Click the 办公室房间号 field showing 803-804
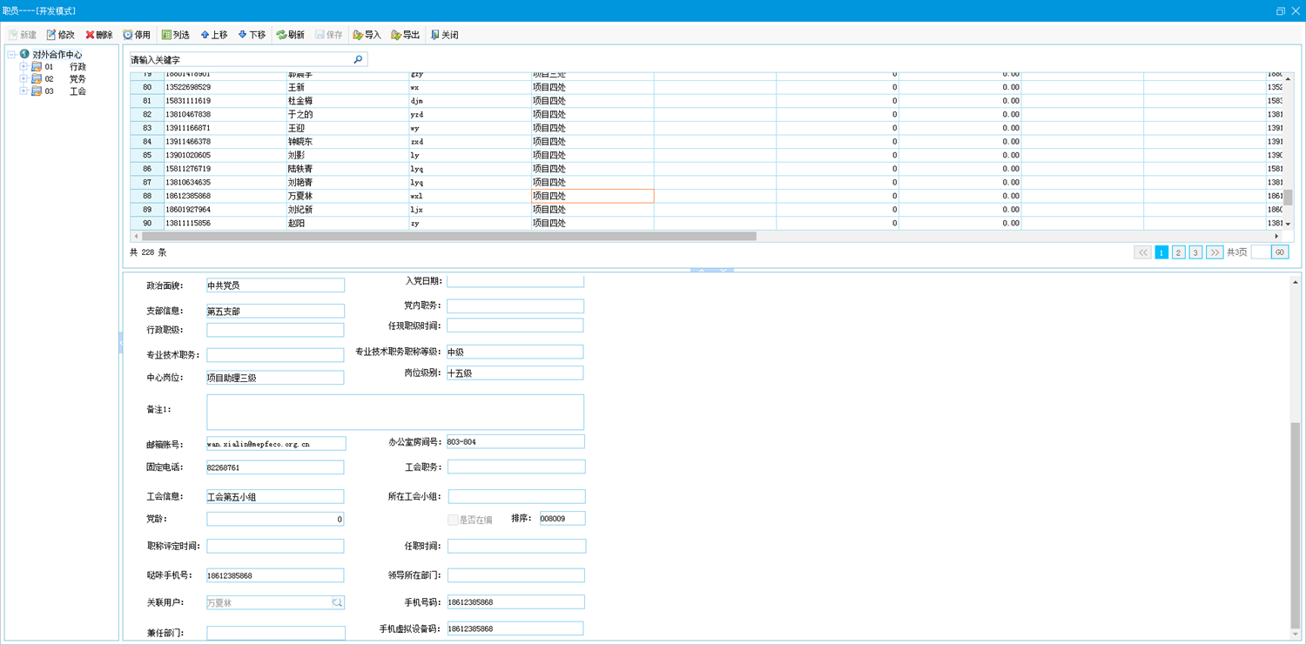This screenshot has width=1306, height=645. coord(515,441)
